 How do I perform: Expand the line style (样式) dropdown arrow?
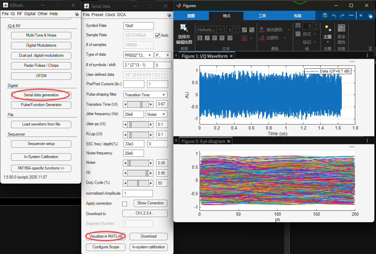click(315, 34)
